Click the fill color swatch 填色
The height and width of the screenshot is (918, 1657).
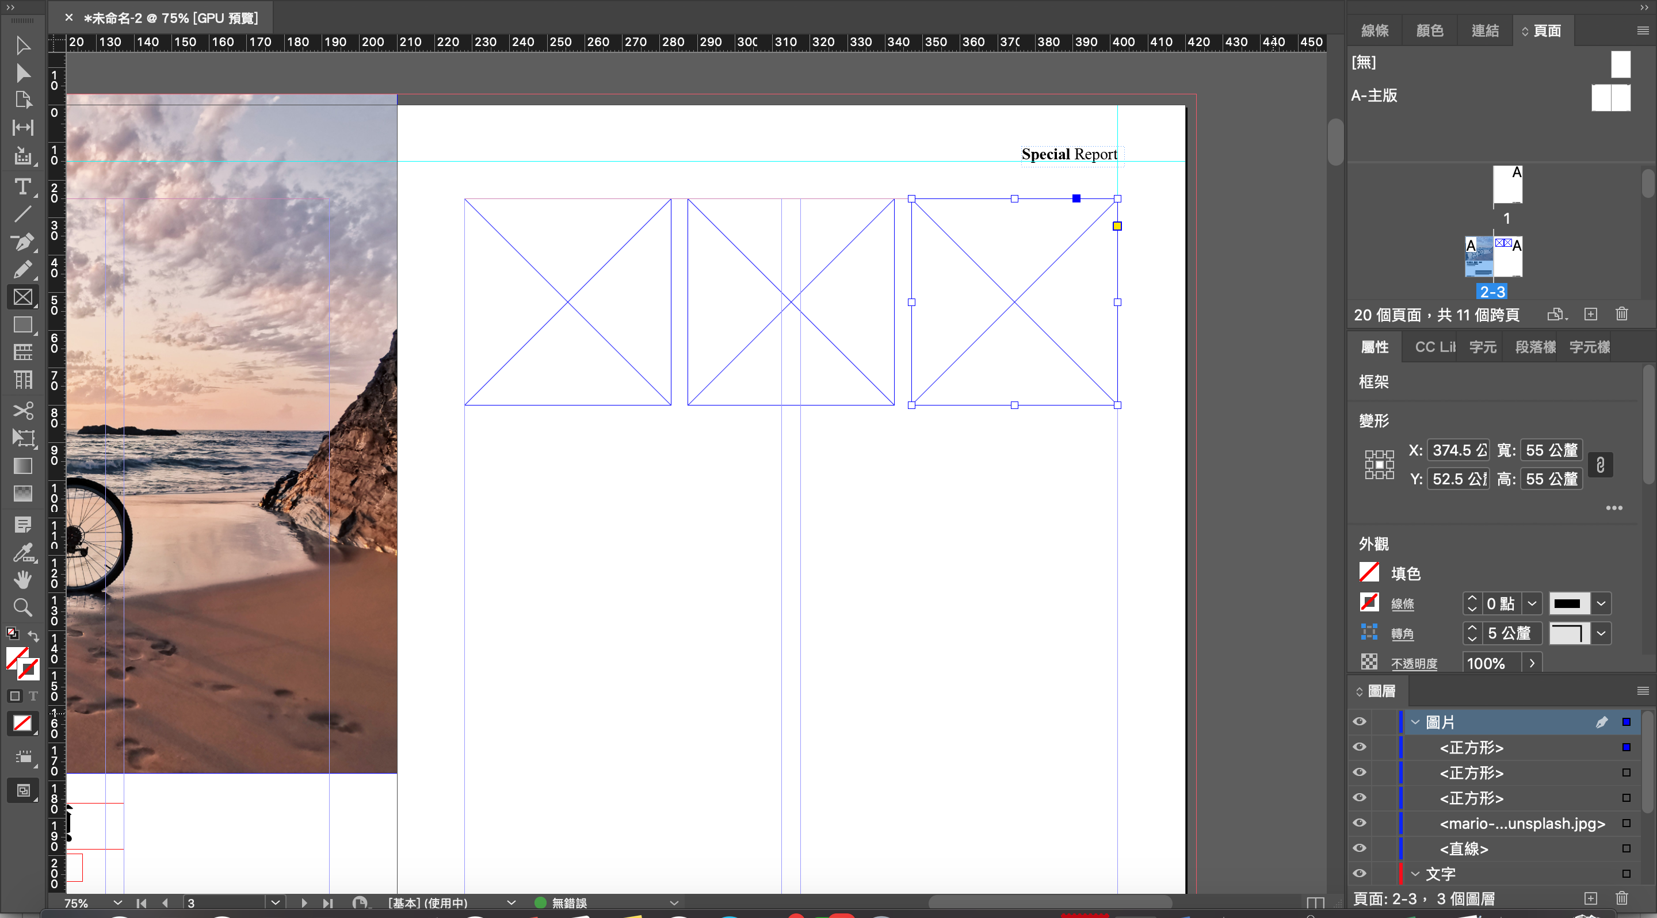pos(1369,572)
